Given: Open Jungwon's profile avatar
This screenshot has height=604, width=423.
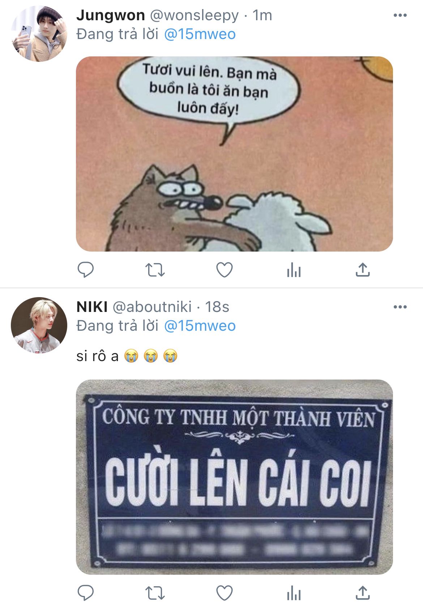Looking at the screenshot, I should click(x=39, y=34).
